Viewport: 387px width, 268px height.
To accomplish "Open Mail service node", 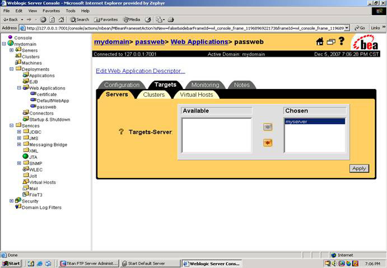I will click(34, 189).
